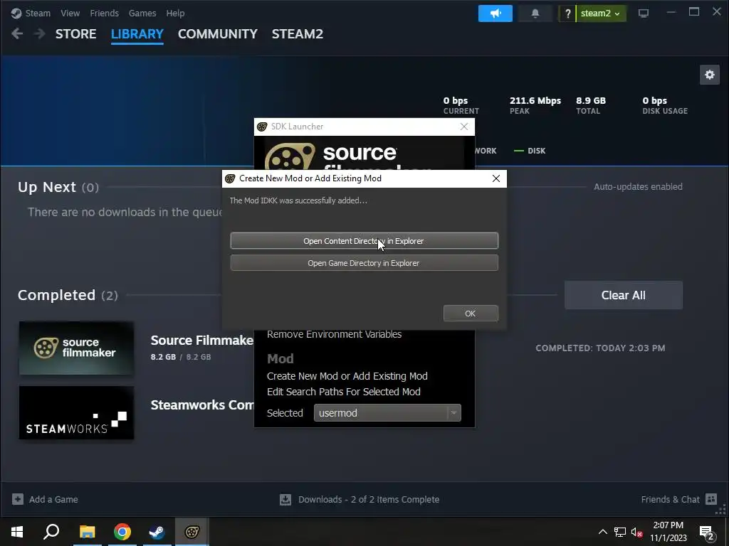729x546 pixels.
Task: Toggle the DISK graph legend
Action: pos(530,151)
